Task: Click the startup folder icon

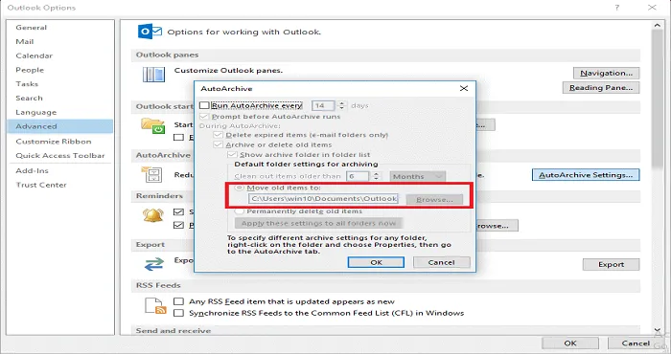Action: (x=152, y=126)
